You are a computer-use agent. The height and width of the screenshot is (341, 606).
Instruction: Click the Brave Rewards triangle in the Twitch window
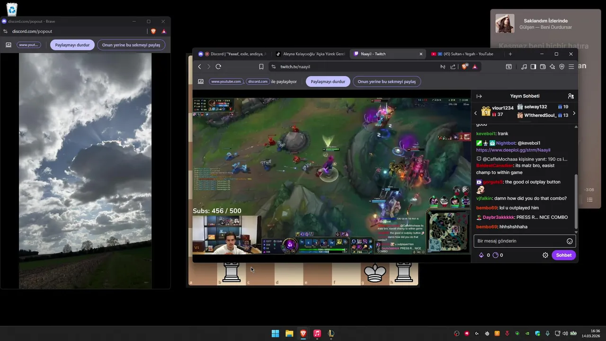(x=475, y=67)
